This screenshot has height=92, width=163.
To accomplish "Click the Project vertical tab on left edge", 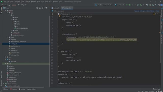I will coord(1,10).
